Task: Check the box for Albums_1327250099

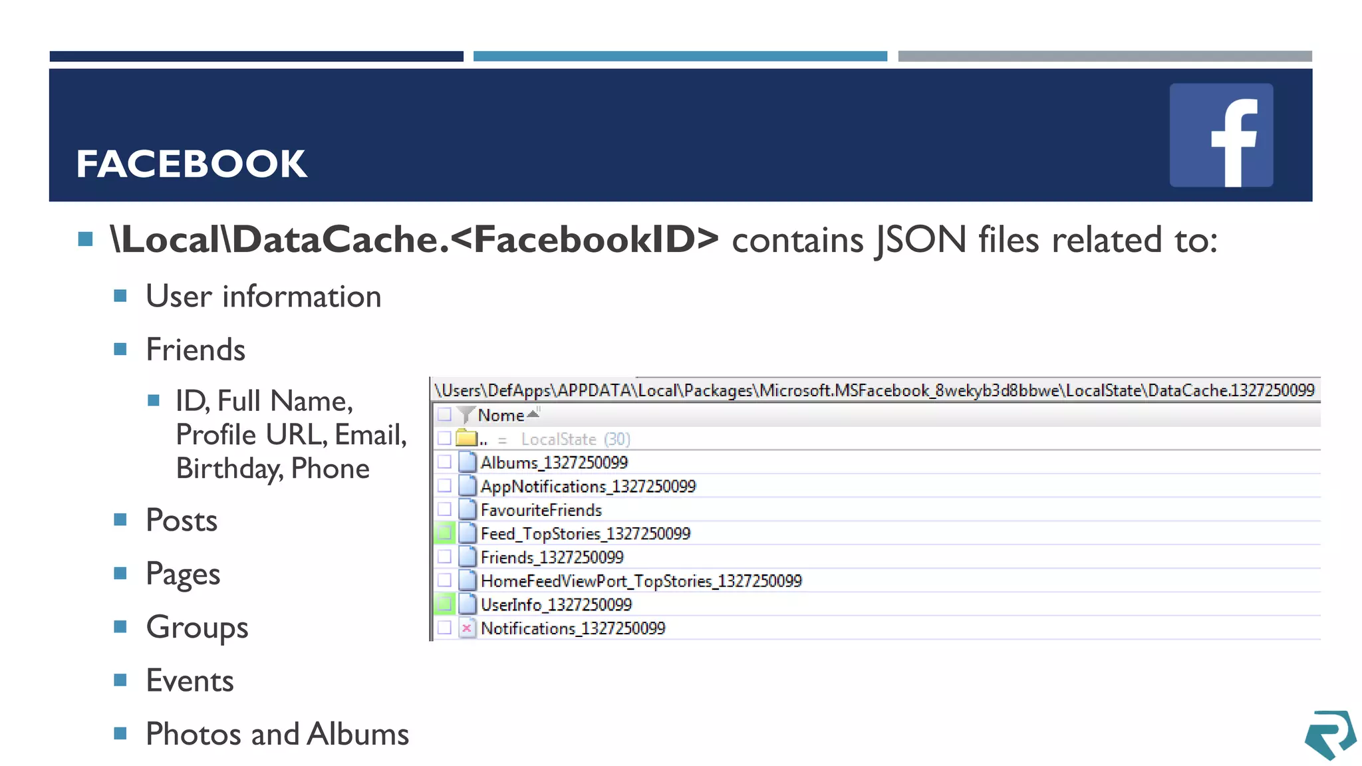Action: (444, 462)
